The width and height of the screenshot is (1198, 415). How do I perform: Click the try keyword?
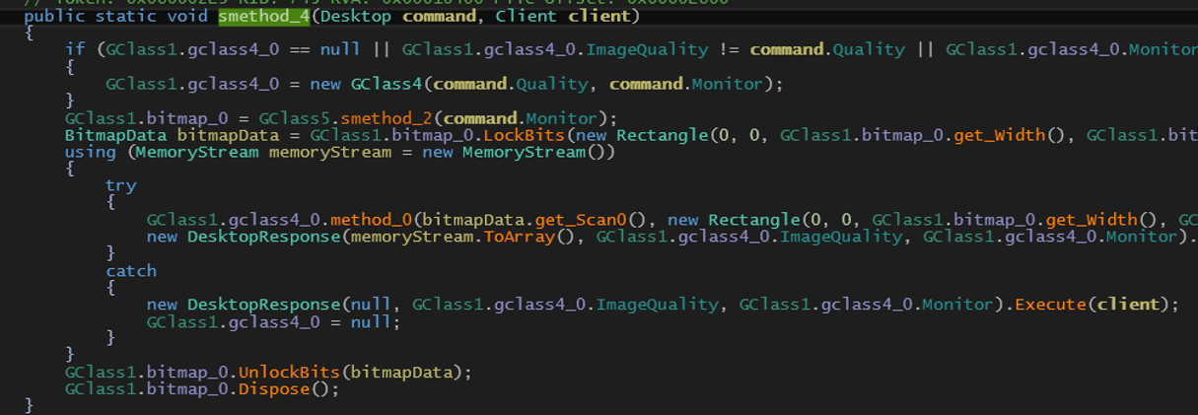(121, 185)
